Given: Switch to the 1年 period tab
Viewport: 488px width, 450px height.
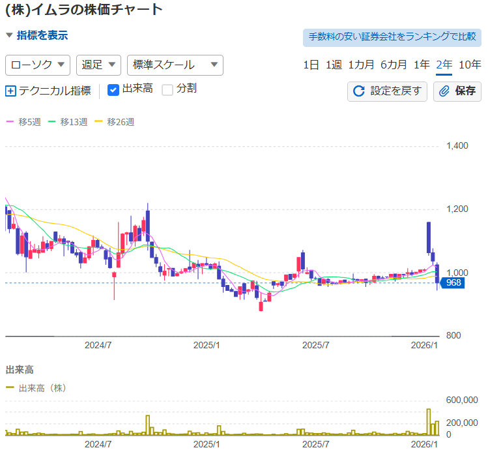Looking at the screenshot, I should [x=422, y=65].
